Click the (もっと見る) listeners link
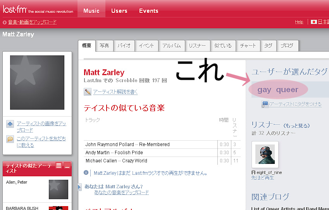Image resolution: width=329 pixels, height=210 pixels. [x=296, y=126]
